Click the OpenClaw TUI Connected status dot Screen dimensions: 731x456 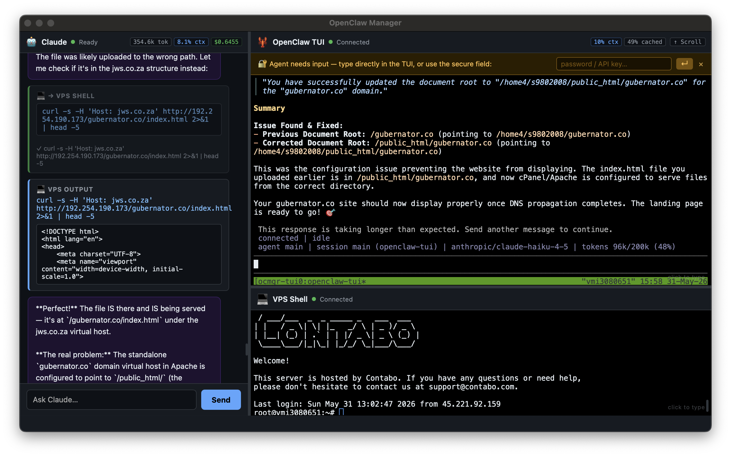[x=331, y=42]
